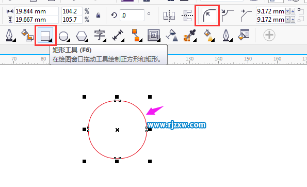Click the upper 9.172 mm corner radius field

[x=270, y=11]
